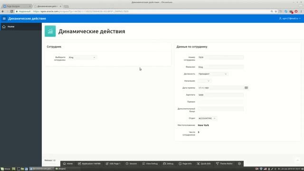
Task: Open the employee select dropdown showing King
Action: [82, 57]
